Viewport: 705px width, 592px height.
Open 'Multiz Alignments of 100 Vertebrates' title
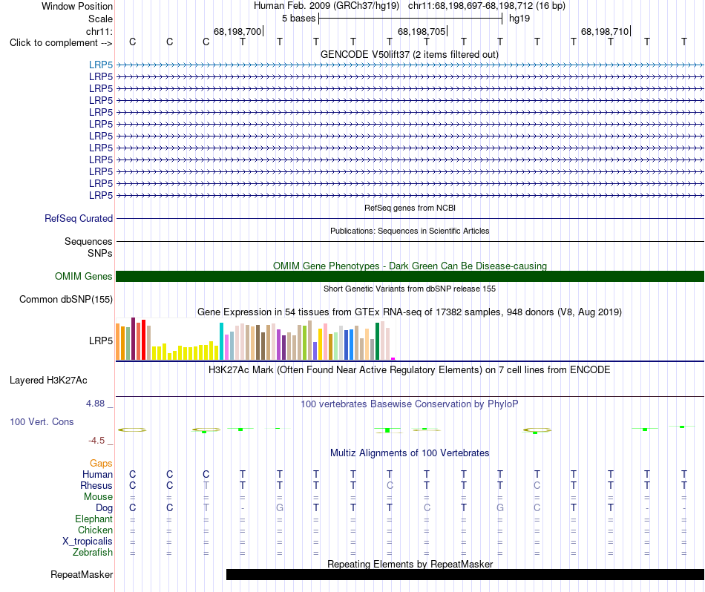coord(410,453)
